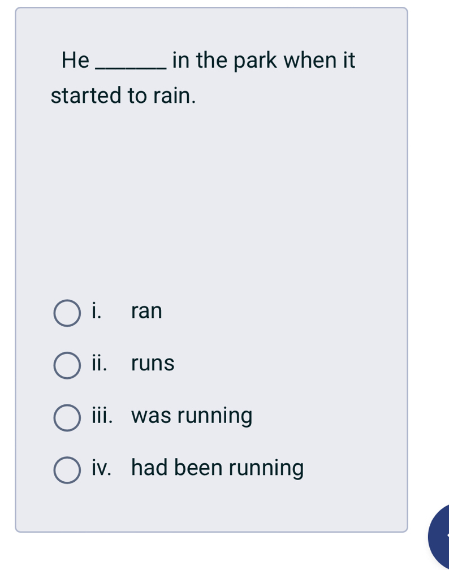Viewport: 449px width, 570px height.
Task: Click the numeral 'i.' beside first option
Action: pyautogui.click(x=95, y=311)
